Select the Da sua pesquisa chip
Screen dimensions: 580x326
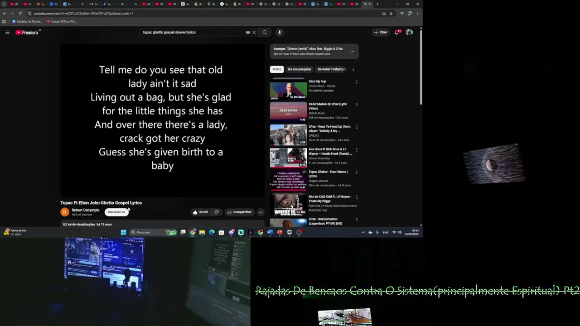(300, 69)
